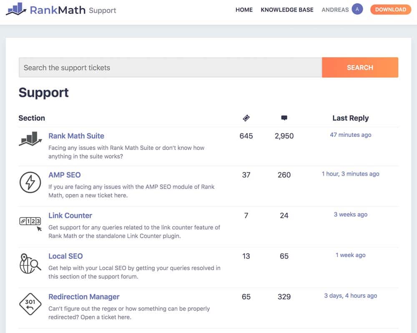Click the Local SEO reply count 65
This screenshot has width=417, height=333.
tap(284, 256)
